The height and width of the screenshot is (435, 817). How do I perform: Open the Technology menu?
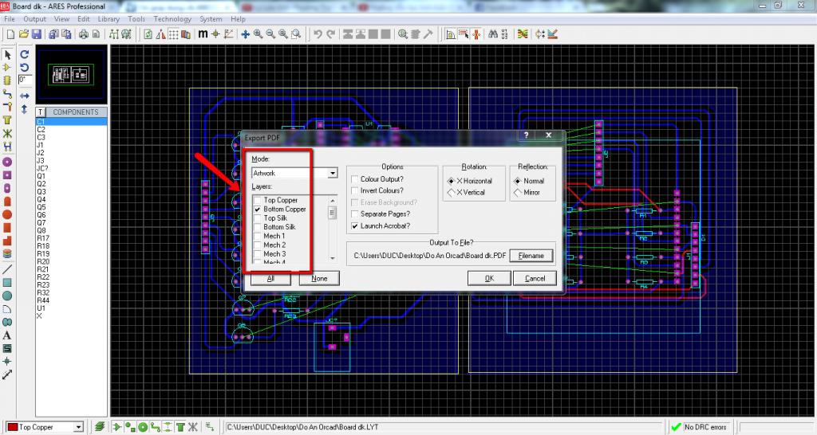pyautogui.click(x=172, y=18)
